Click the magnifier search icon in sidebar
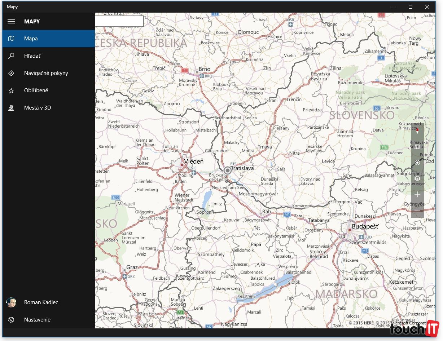The width and height of the screenshot is (443, 341). pos(11,56)
